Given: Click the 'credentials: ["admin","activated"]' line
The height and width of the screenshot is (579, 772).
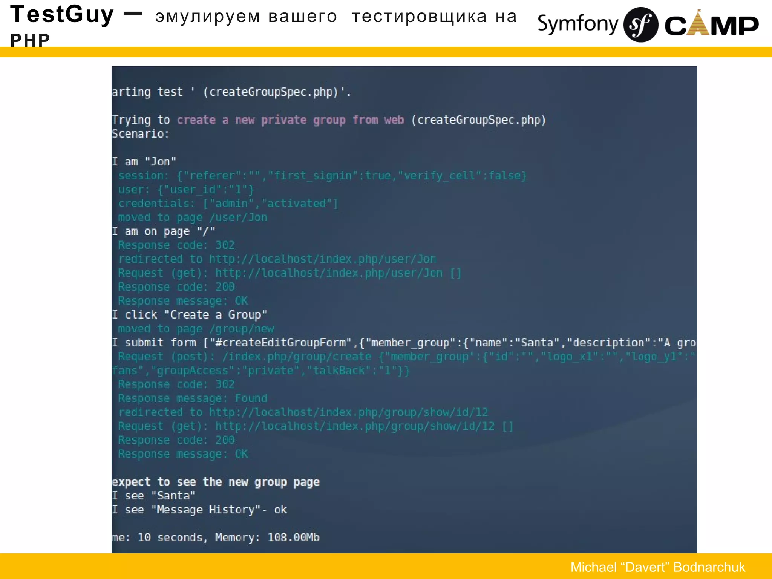Looking at the screenshot, I should [x=228, y=204].
